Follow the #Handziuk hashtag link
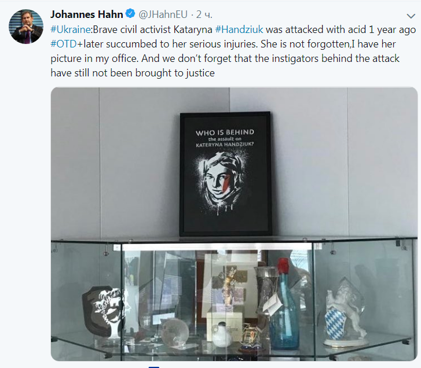 (239, 30)
